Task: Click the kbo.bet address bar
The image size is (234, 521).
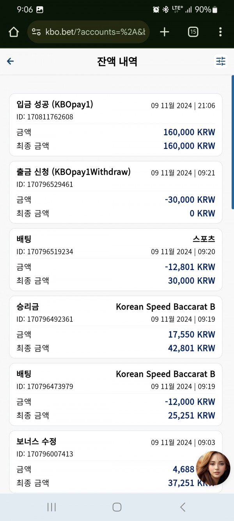Action: (x=89, y=32)
